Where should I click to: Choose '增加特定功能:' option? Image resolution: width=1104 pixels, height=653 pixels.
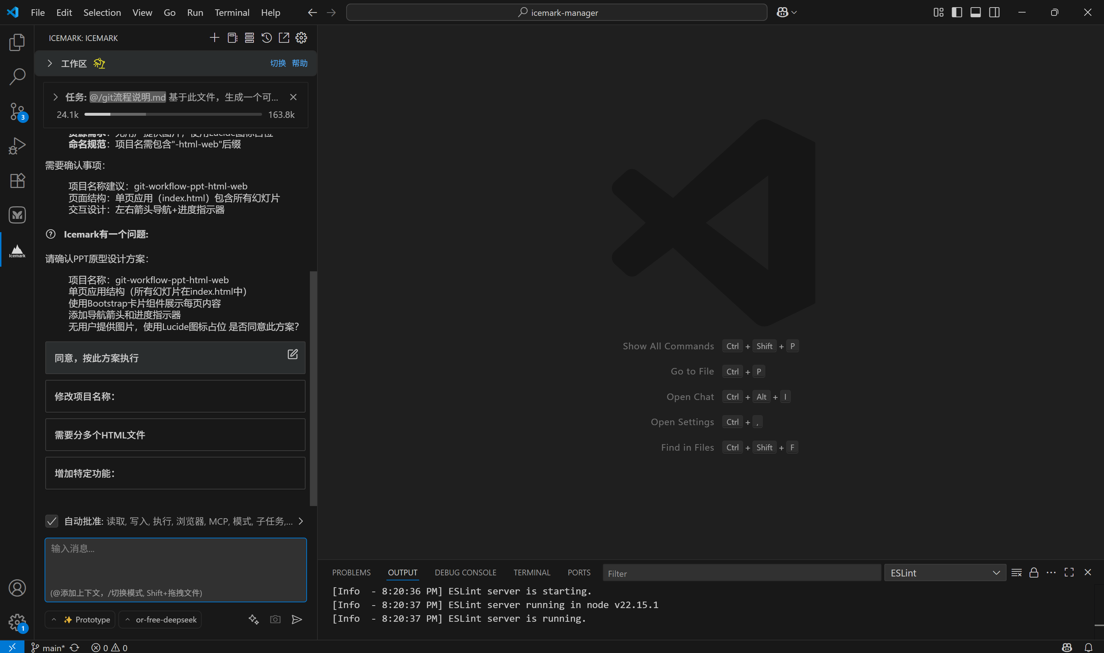point(175,473)
